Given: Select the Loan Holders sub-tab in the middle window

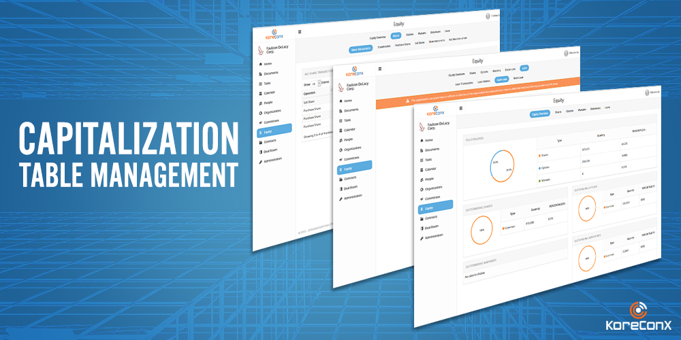Looking at the screenshot, I should tap(484, 81).
